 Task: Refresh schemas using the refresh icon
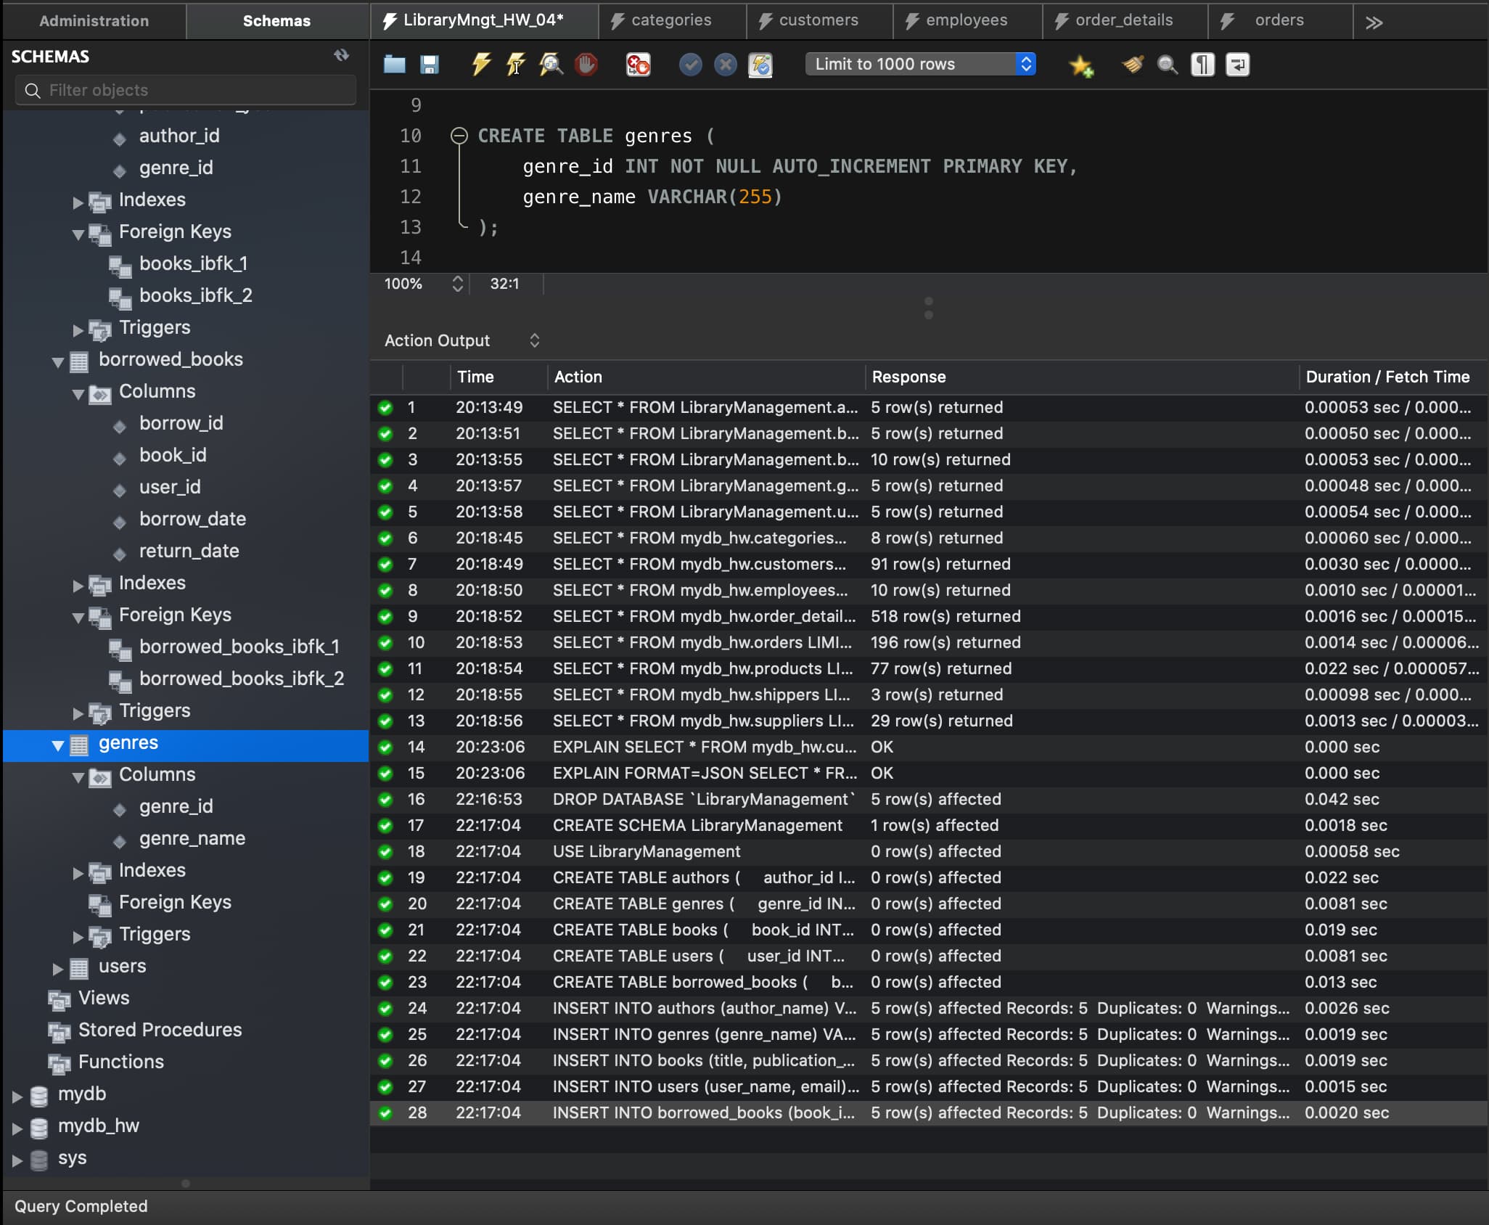341,55
